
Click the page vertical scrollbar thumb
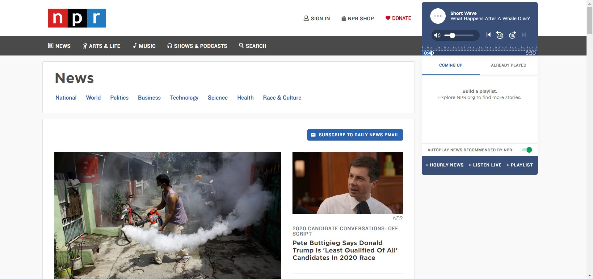tap(590, 20)
